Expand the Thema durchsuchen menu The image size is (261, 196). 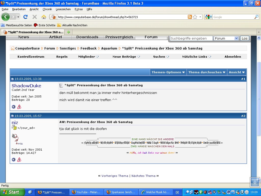(207, 72)
